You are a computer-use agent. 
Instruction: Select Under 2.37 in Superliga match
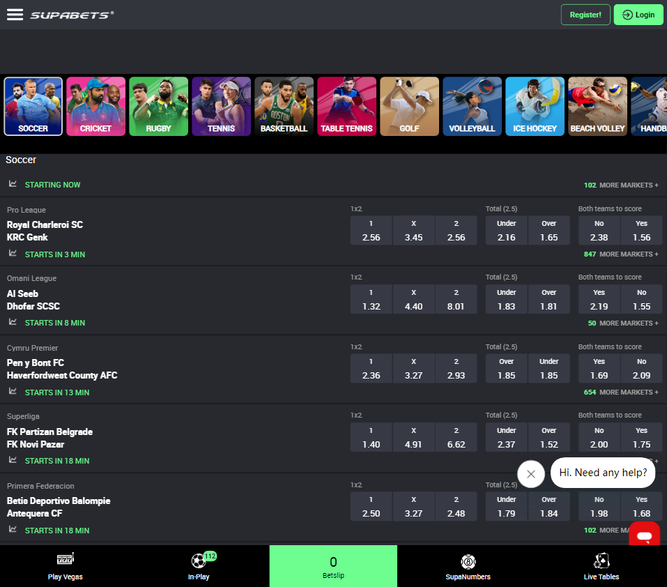[506, 437]
